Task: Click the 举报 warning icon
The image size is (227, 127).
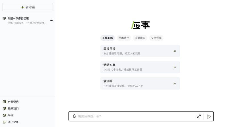Action: 4,115
